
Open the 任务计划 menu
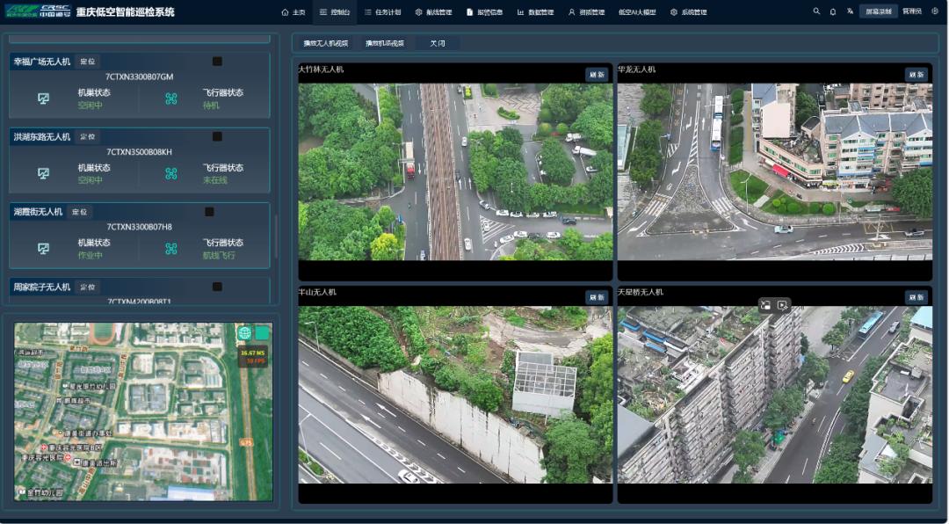[382, 12]
